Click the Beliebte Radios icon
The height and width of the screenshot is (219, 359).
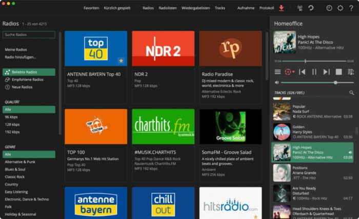[7, 72]
